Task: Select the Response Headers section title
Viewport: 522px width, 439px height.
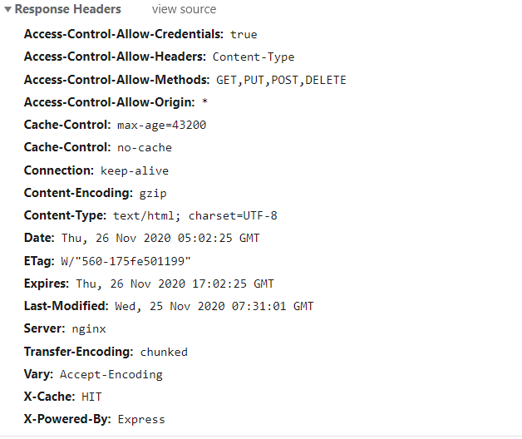Action: coord(67,10)
